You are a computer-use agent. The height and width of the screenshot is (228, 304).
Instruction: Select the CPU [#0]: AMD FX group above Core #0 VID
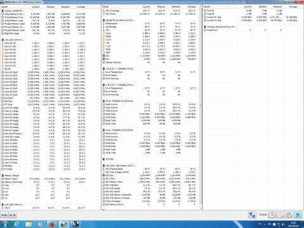click(15, 40)
